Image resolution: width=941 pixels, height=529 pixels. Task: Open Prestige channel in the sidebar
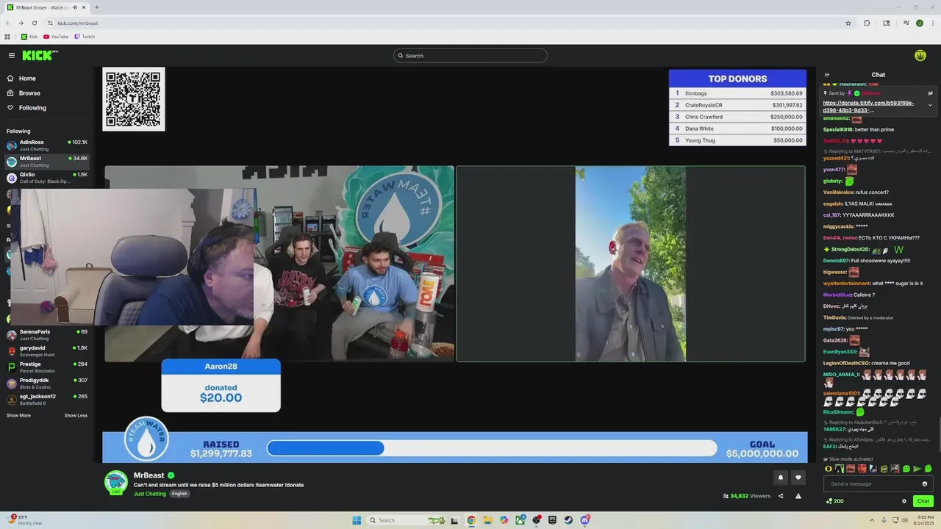click(46, 367)
